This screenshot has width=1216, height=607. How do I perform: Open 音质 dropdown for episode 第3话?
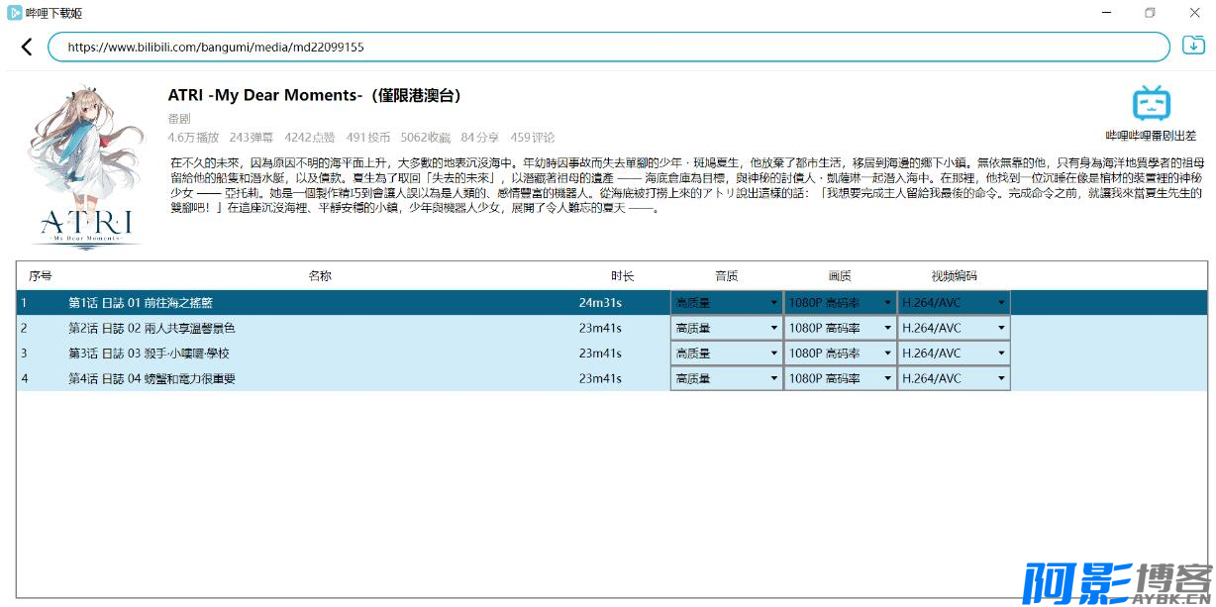point(727,354)
